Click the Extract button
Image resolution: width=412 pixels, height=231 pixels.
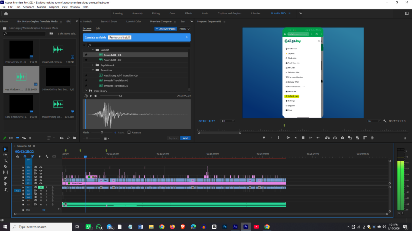tap(335, 138)
